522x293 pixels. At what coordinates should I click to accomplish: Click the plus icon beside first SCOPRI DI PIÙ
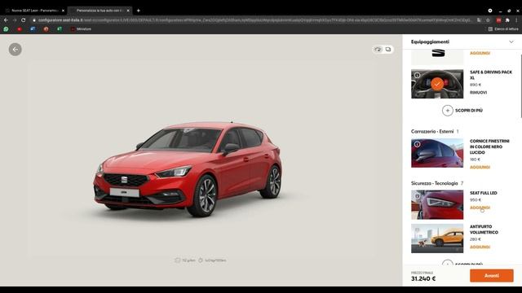pos(448,111)
